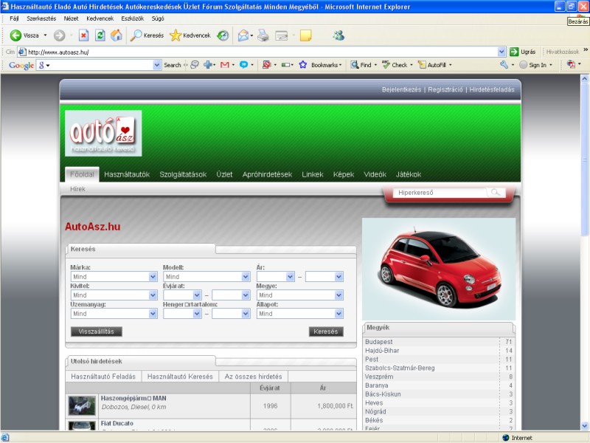Switch to the Használtautók navigation tab
Viewport: 590px width, 443px height.
coord(127,174)
